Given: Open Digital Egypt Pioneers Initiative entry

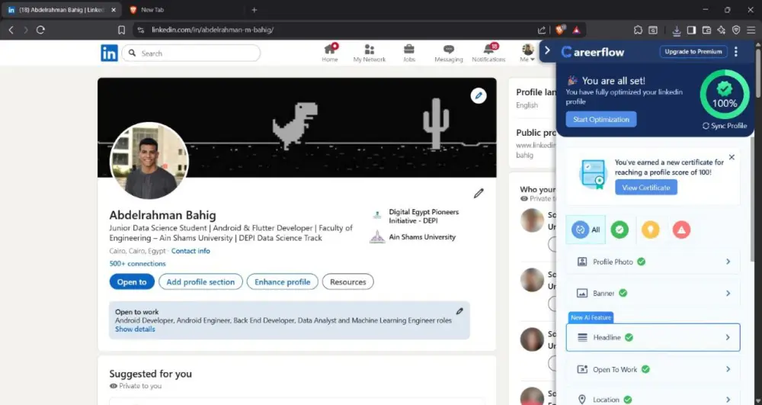Looking at the screenshot, I should click(x=415, y=217).
